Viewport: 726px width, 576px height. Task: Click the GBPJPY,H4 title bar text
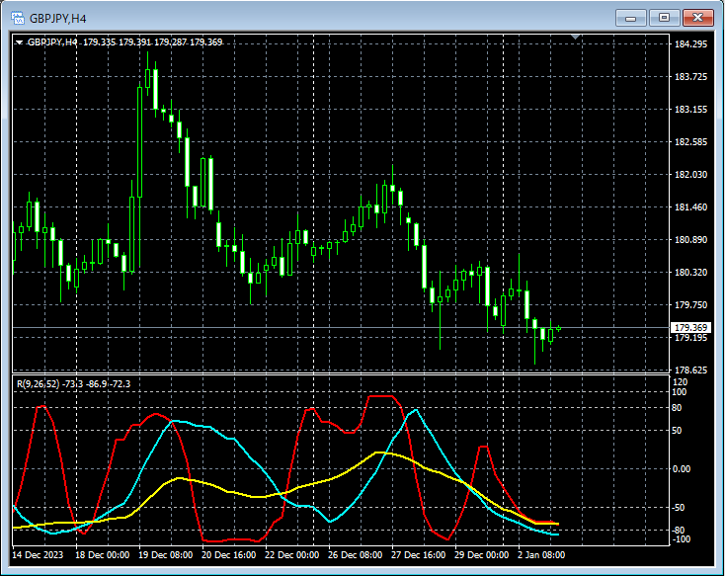click(x=58, y=19)
